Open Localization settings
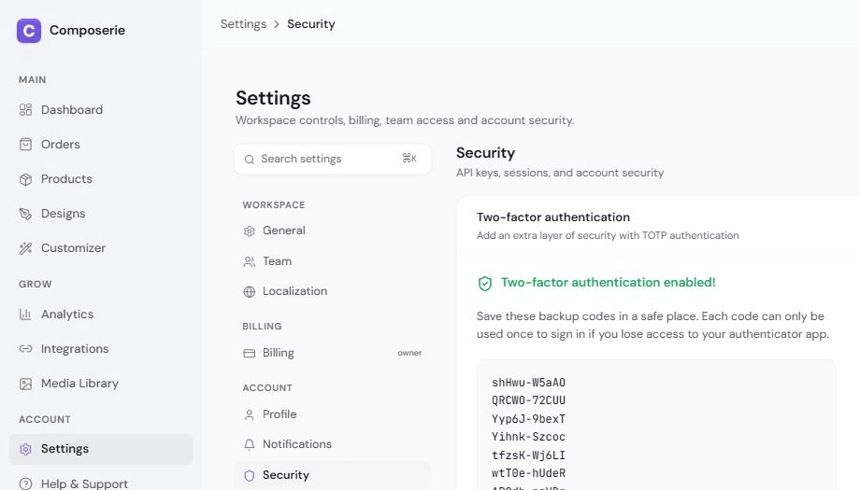 pyautogui.click(x=333, y=291)
